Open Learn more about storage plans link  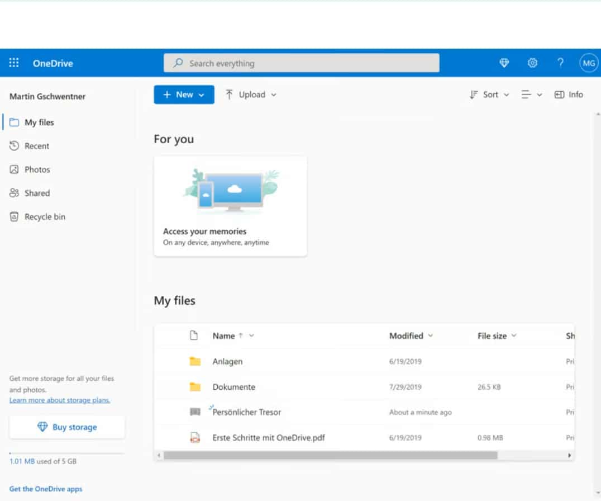pos(60,400)
